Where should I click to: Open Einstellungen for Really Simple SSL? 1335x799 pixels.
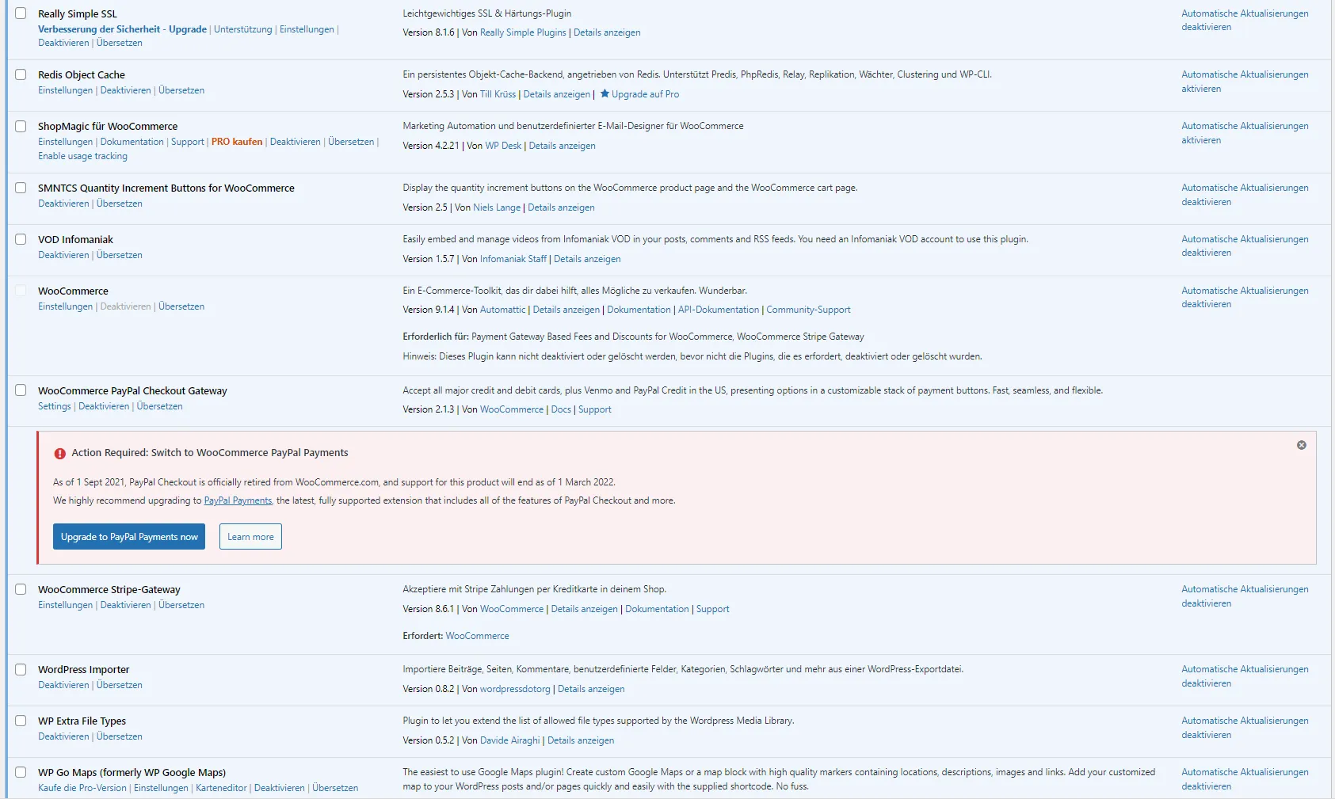click(x=307, y=29)
